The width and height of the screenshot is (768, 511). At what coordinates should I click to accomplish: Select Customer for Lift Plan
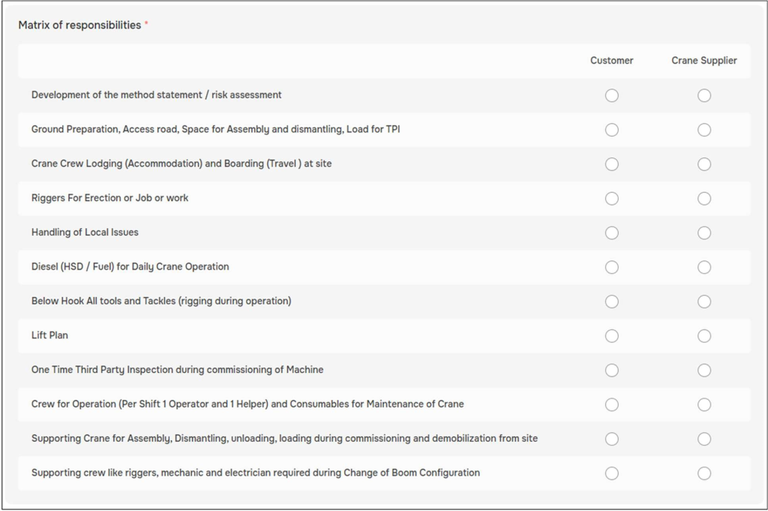[612, 335]
